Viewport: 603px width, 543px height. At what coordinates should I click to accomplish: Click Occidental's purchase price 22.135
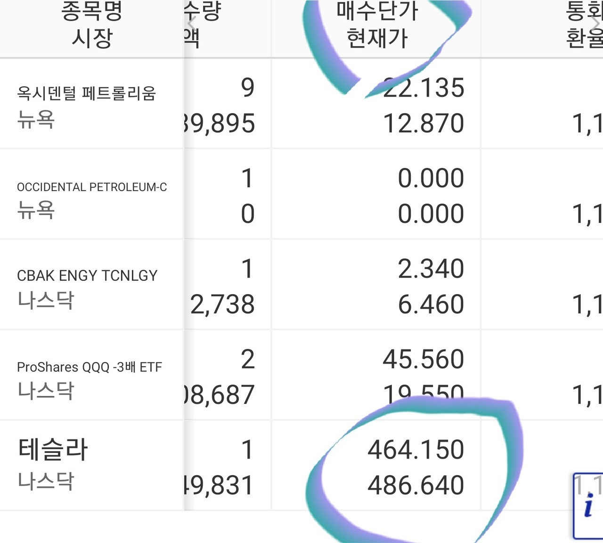pyautogui.click(x=424, y=88)
